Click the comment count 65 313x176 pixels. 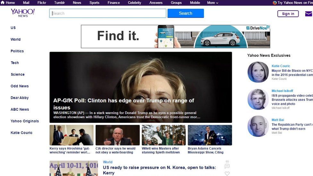click(227, 162)
